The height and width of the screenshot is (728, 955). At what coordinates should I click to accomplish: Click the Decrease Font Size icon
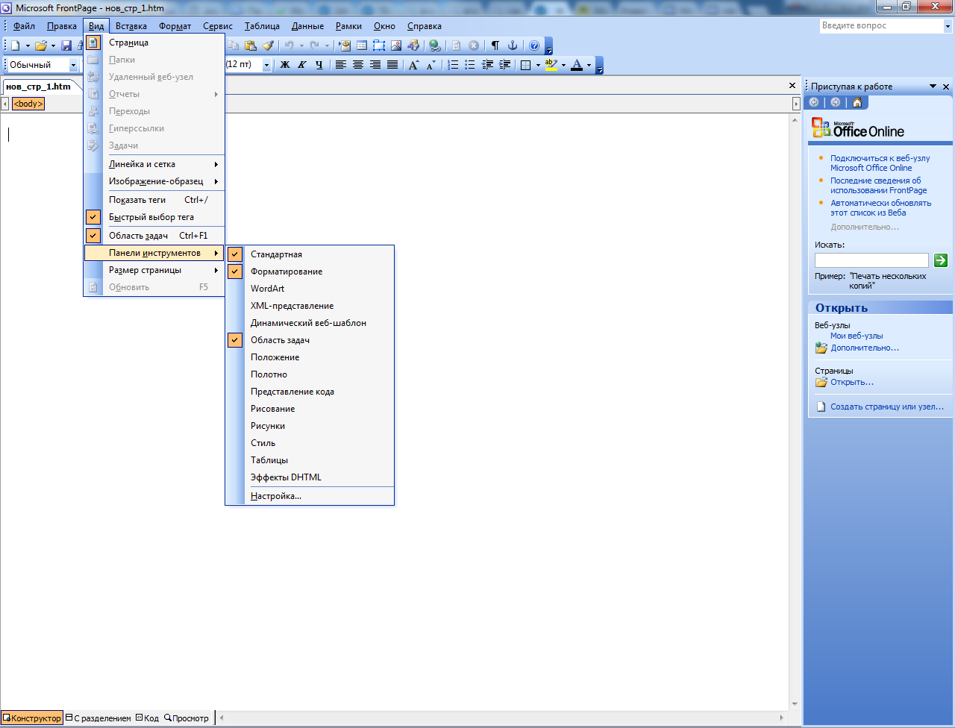pos(431,65)
